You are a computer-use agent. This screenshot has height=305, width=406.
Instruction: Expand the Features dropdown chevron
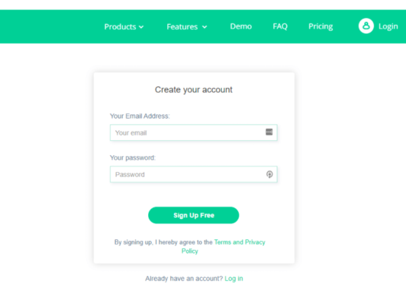pyautogui.click(x=204, y=27)
